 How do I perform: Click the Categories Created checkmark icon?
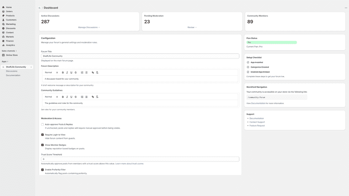[x=248, y=67]
